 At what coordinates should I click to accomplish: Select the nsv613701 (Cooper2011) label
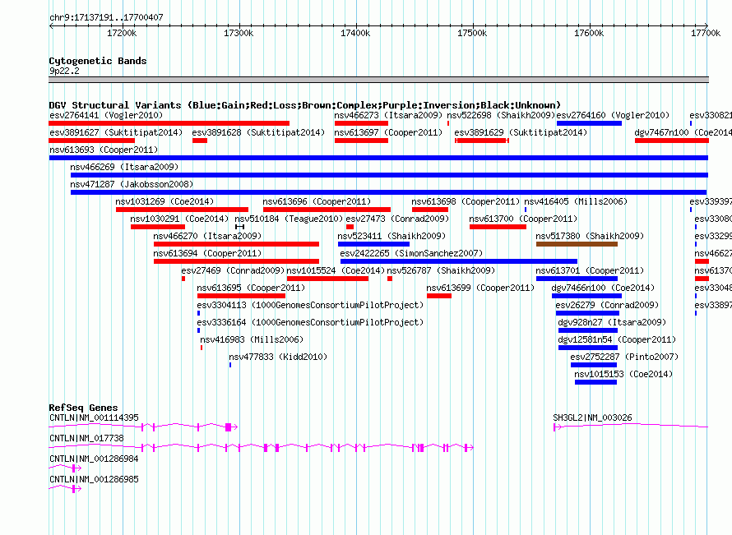590,270
